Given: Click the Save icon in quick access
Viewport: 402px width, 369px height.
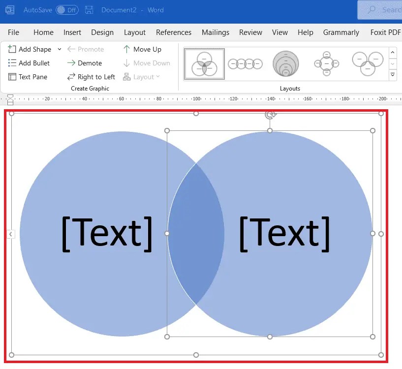Looking at the screenshot, I should pyautogui.click(x=89, y=9).
